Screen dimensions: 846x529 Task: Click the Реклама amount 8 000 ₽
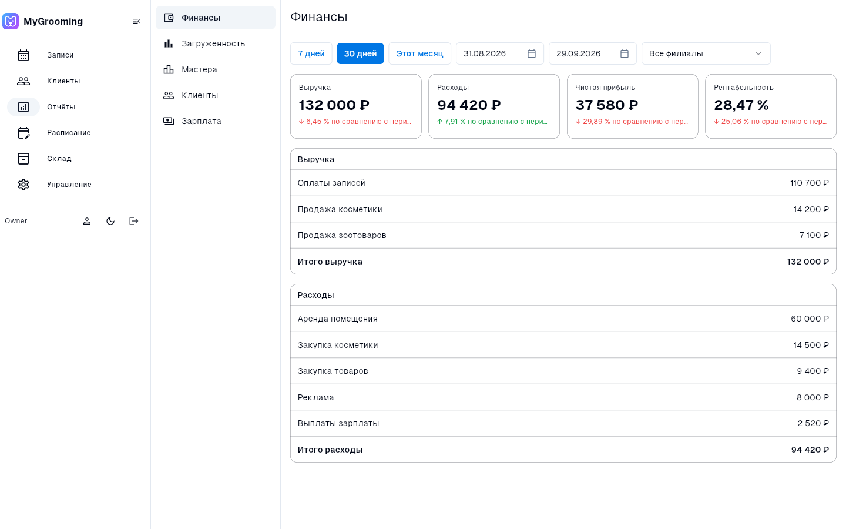[x=813, y=397]
